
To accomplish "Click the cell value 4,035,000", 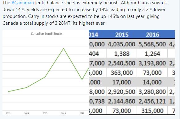I will pos(121,44).
